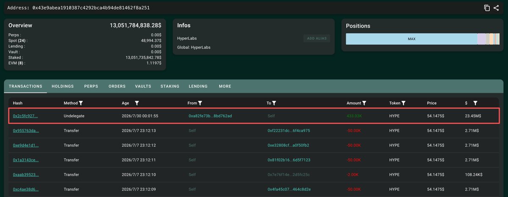Viewport: 508px width, 197px height.
Task: Select the light blue MAX position bar segment
Action: coord(411,39)
